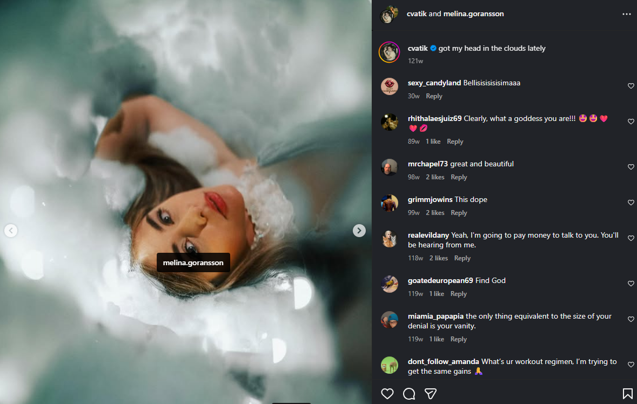This screenshot has height=404, width=637.
Task: Go to next photo in carousel
Action: 359,231
